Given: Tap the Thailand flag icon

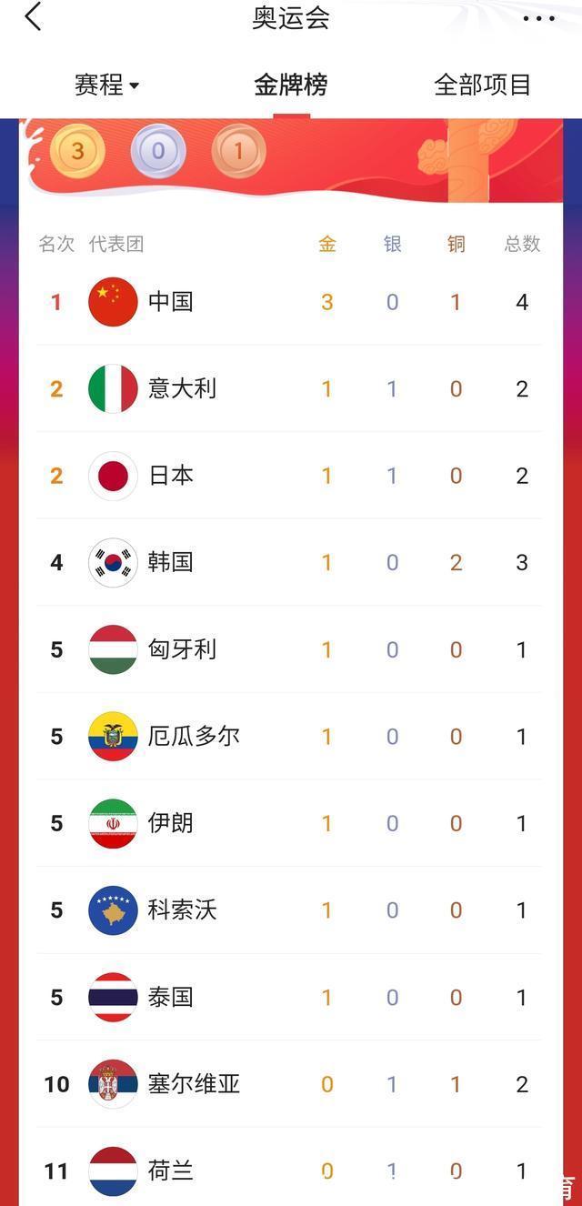Looking at the screenshot, I should click(113, 997).
